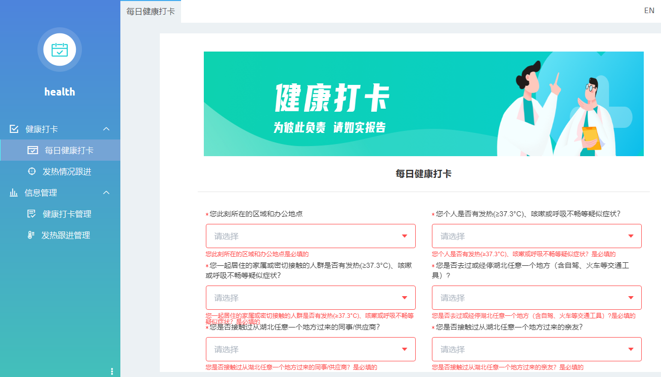Select 每日健康打卡 in the sidebar
661x377 pixels.
click(x=60, y=150)
